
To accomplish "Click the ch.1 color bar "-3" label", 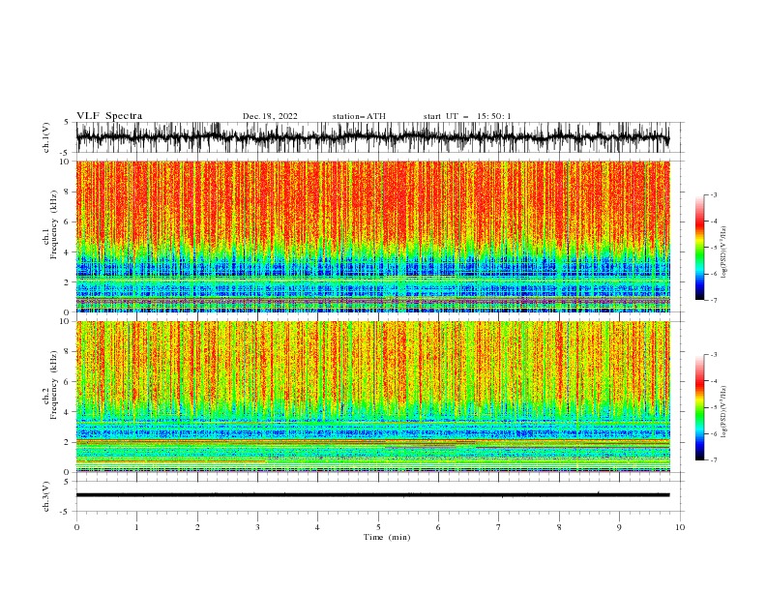I will (713, 194).
